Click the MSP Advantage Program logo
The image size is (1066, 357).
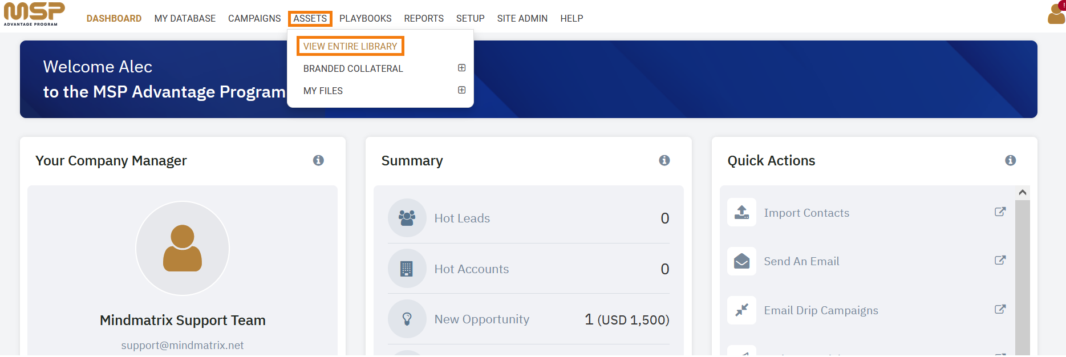34,14
